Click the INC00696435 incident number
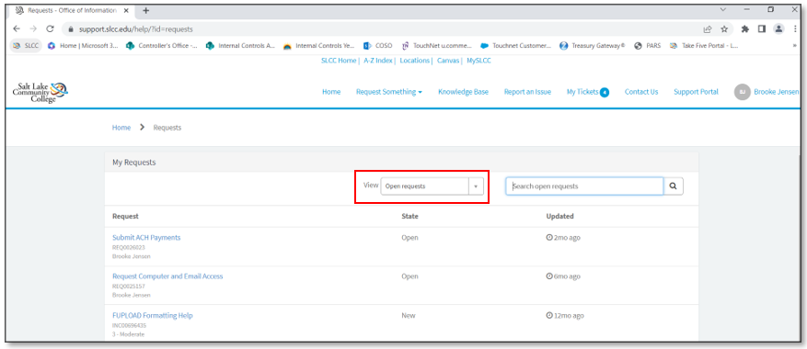 click(129, 325)
